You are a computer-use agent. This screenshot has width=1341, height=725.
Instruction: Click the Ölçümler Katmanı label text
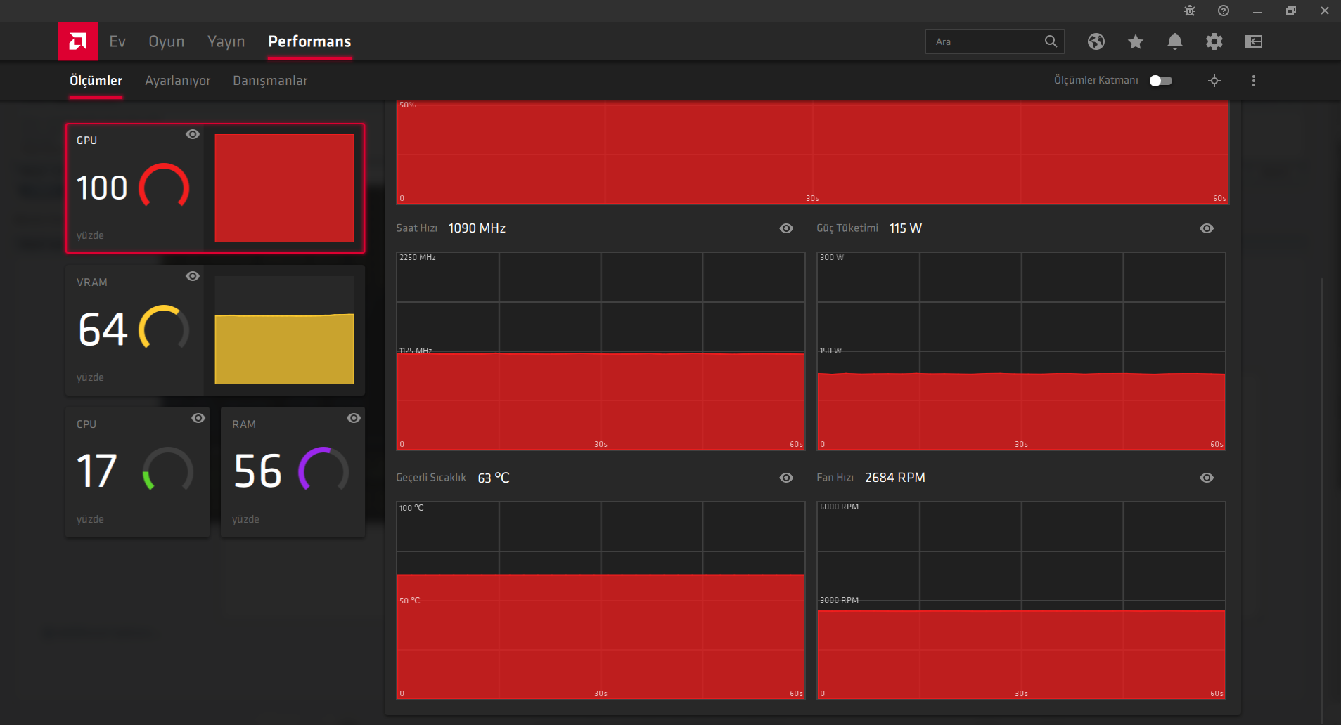tap(1096, 81)
